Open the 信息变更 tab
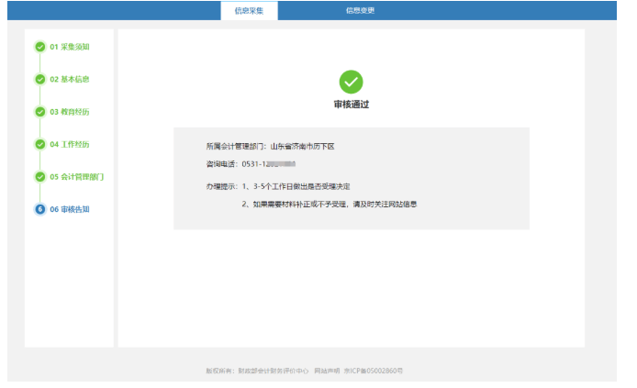This screenshot has height=388, width=637. (360, 11)
